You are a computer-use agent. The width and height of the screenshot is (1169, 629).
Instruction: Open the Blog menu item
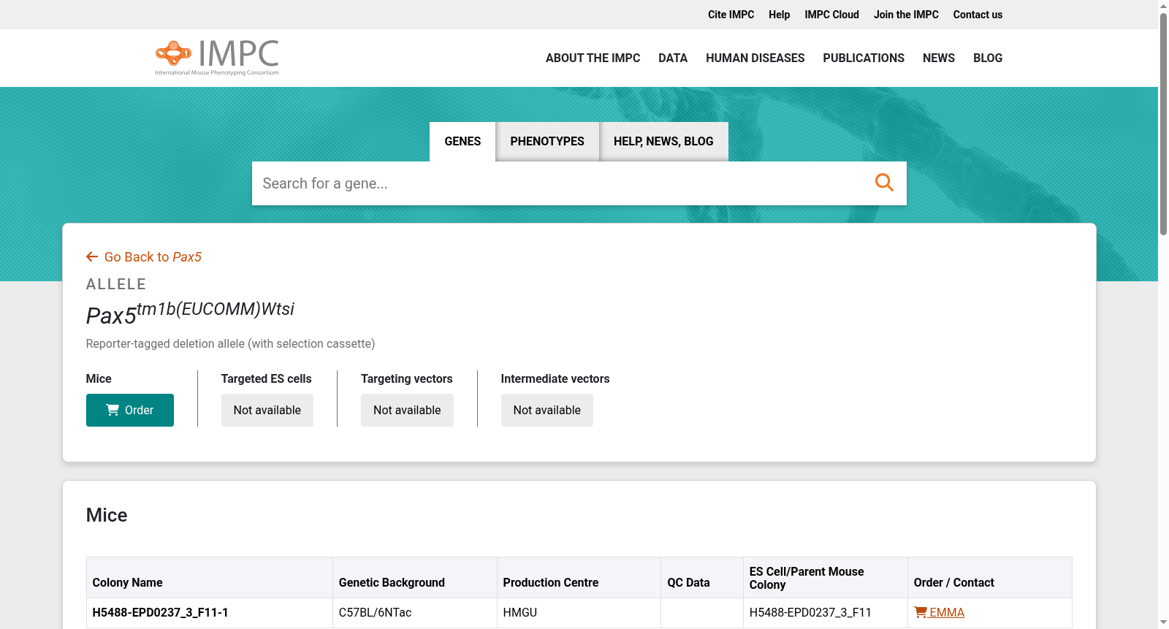point(988,58)
